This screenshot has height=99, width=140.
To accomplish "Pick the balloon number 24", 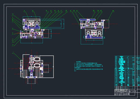I will (101, 11).
